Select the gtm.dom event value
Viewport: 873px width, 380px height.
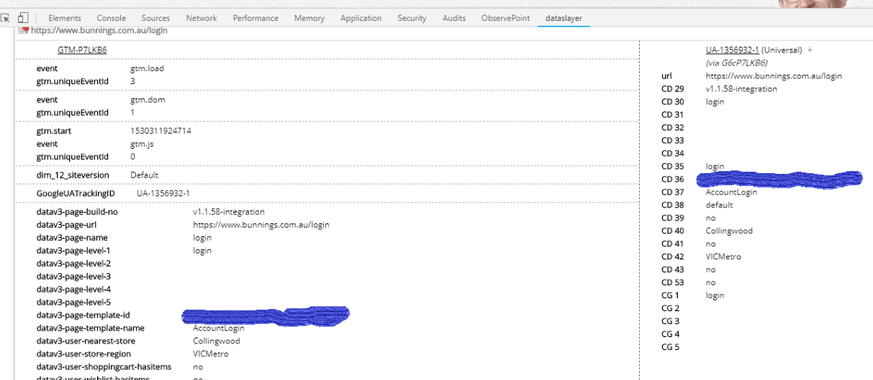pos(148,100)
